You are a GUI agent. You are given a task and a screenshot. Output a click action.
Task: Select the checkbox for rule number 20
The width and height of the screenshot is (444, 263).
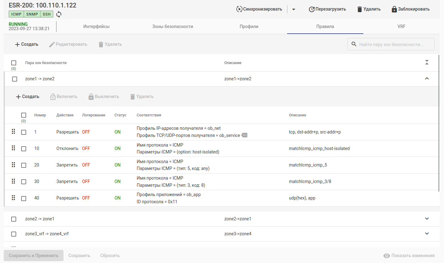[x=24, y=165]
